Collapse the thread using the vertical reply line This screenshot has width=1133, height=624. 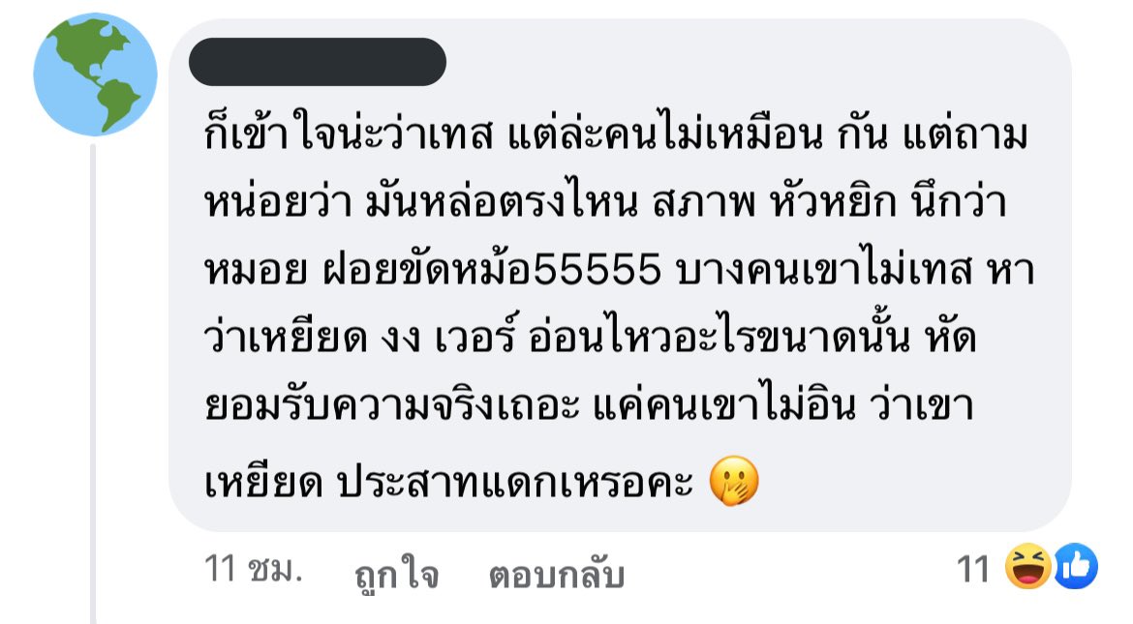(x=93, y=383)
